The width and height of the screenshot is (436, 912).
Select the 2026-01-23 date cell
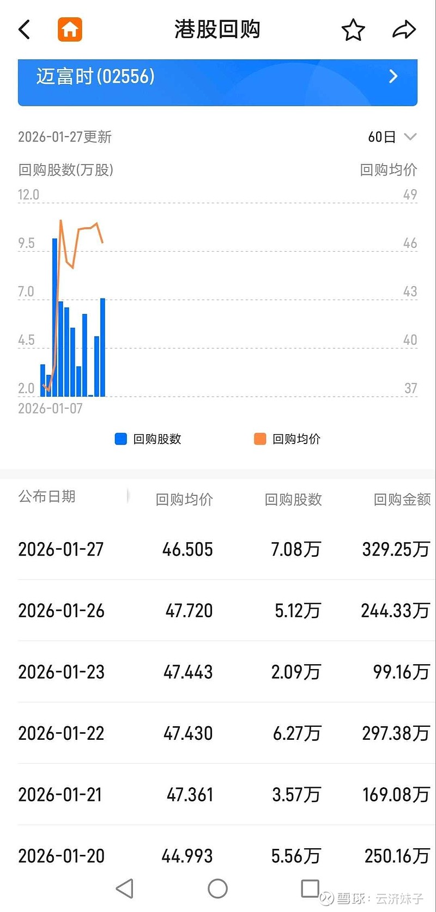point(61,672)
